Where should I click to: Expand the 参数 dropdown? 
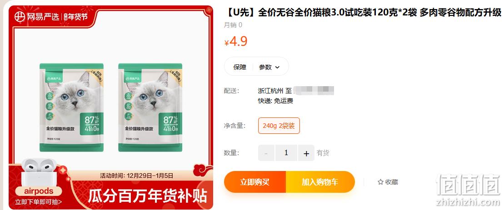[269, 67]
